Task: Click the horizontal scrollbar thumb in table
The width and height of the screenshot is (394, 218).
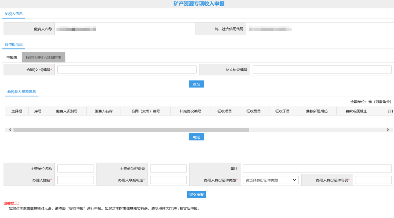Action: (x=131, y=130)
